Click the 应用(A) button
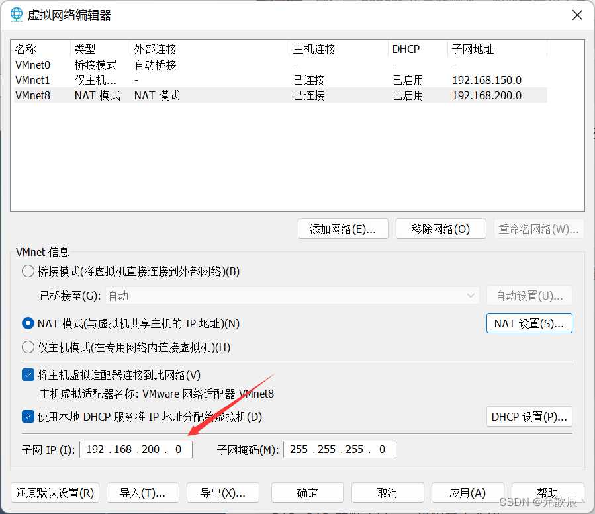Viewport: 595px width, 514px height. pos(467,493)
